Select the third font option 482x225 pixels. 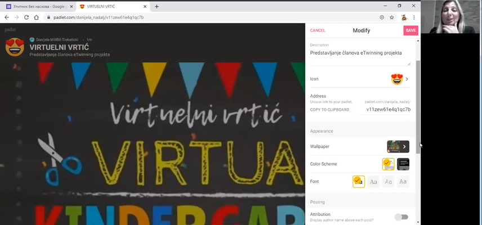(388, 182)
